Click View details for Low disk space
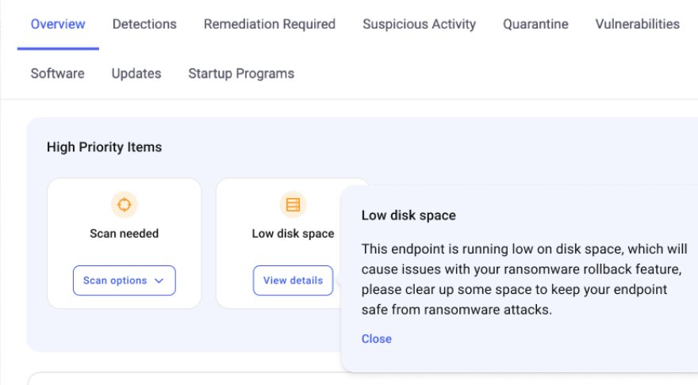Image resolution: width=698 pixels, height=385 pixels. tap(293, 280)
